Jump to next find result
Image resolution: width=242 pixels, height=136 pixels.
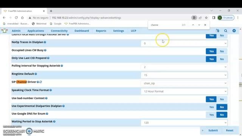[199, 25]
